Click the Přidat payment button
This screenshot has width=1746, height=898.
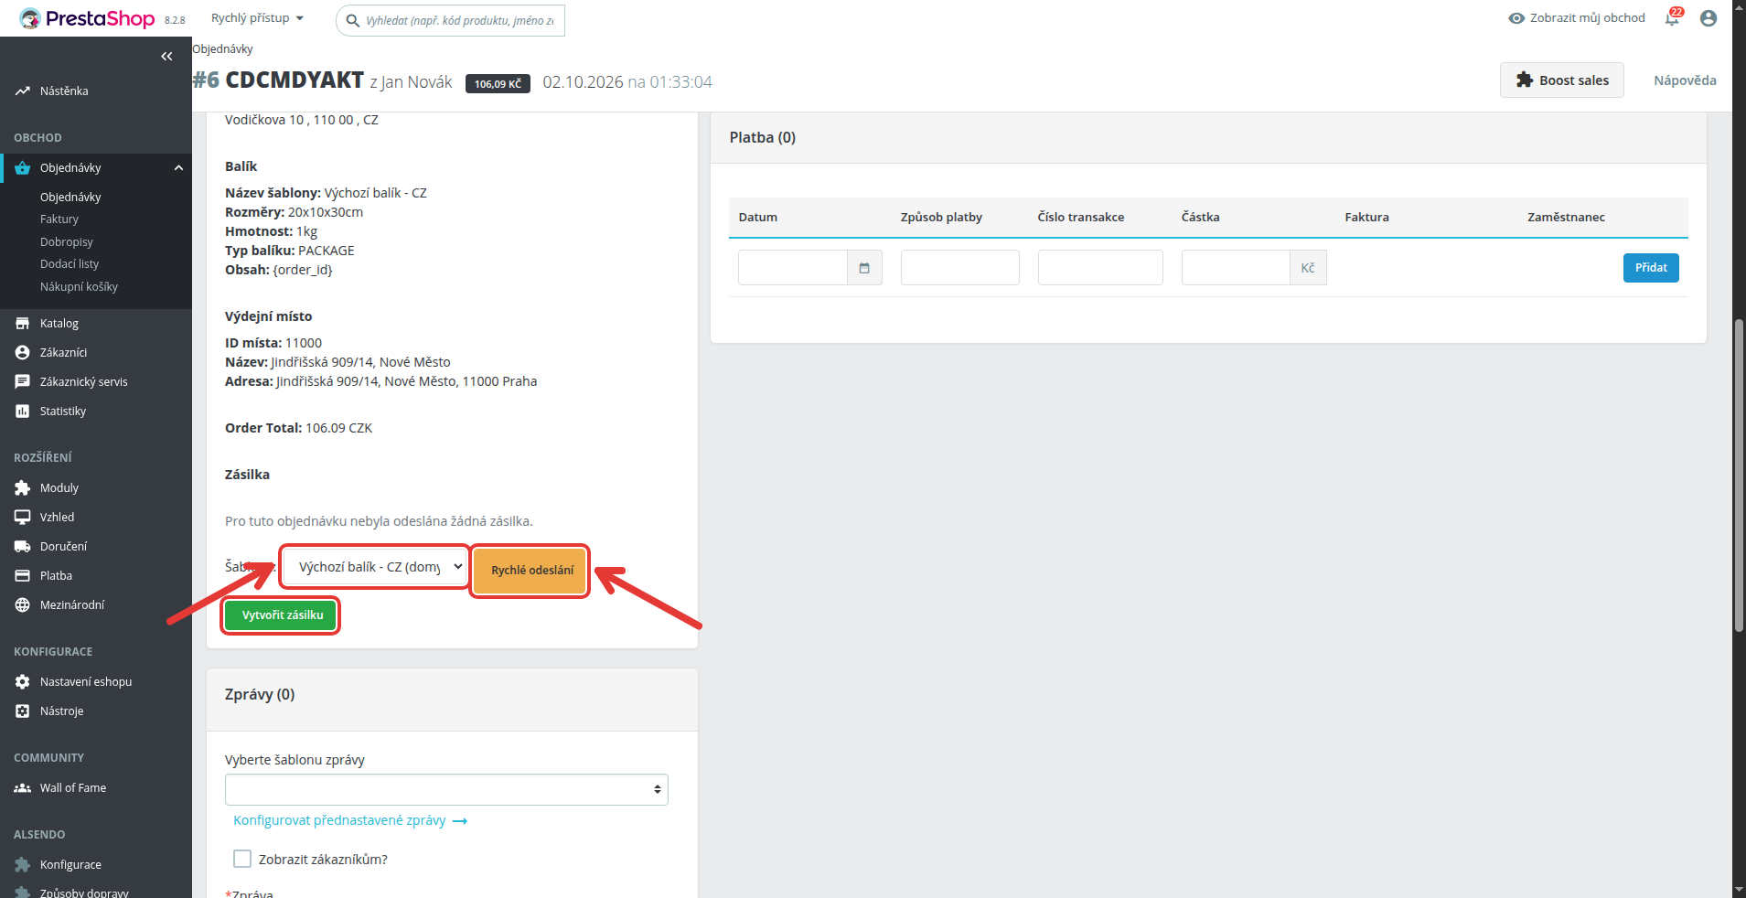1651,268
